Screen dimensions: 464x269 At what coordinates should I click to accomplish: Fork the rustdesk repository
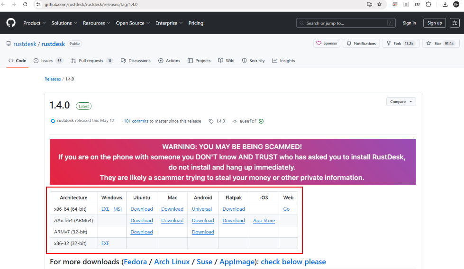(400, 43)
